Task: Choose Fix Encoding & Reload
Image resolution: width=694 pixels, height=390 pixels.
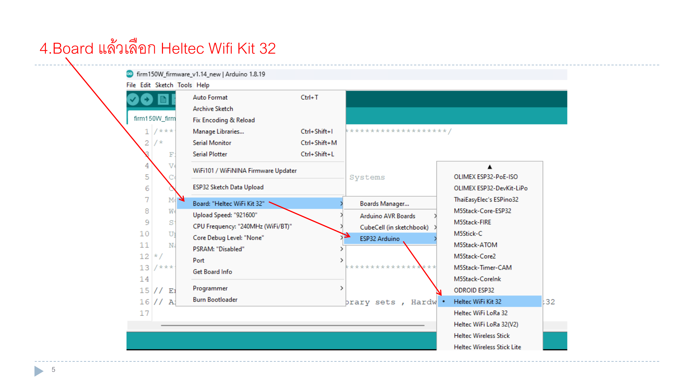Action: click(260, 120)
